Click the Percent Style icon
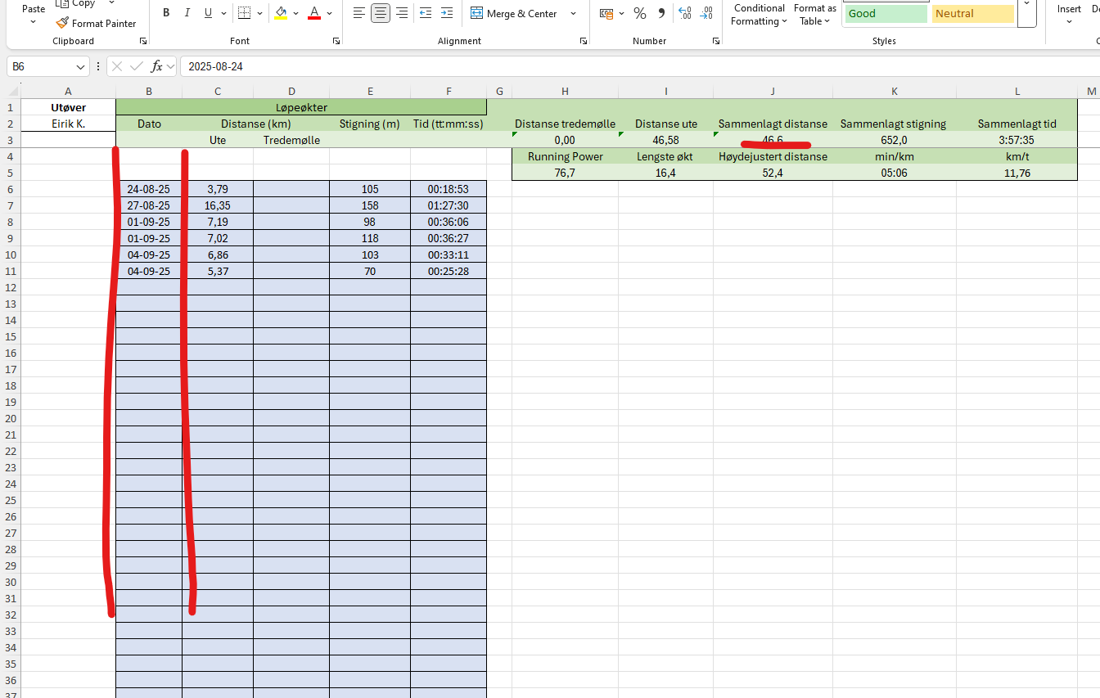 [638, 13]
